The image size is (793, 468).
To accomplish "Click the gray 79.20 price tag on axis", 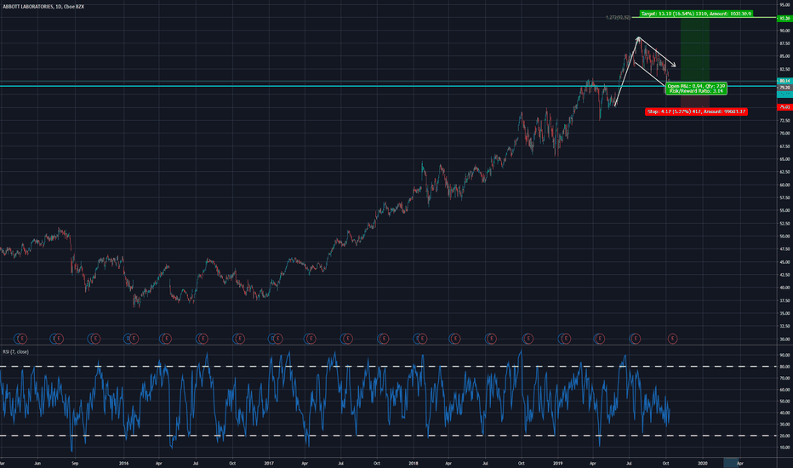I will coord(784,88).
